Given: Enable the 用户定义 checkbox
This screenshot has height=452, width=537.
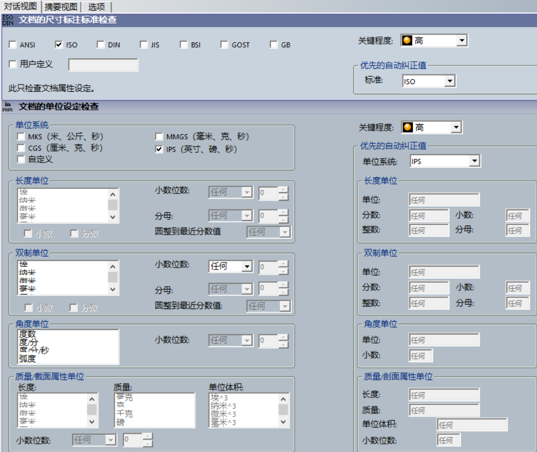Looking at the screenshot, I should click(x=12, y=65).
